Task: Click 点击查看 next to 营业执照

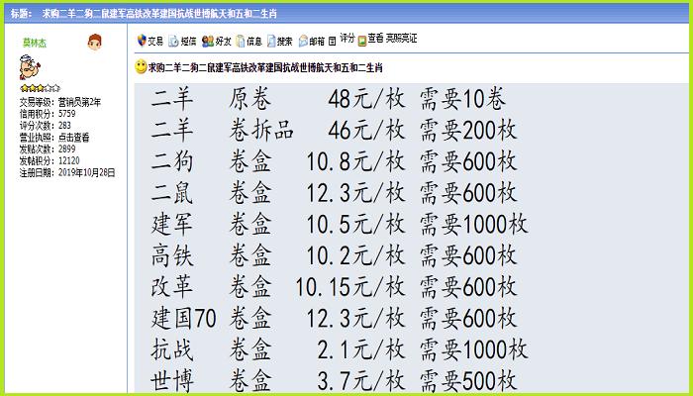Action: point(74,138)
